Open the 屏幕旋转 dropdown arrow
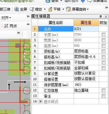Viewport: 109px width, 114px height. tap(88, 9)
